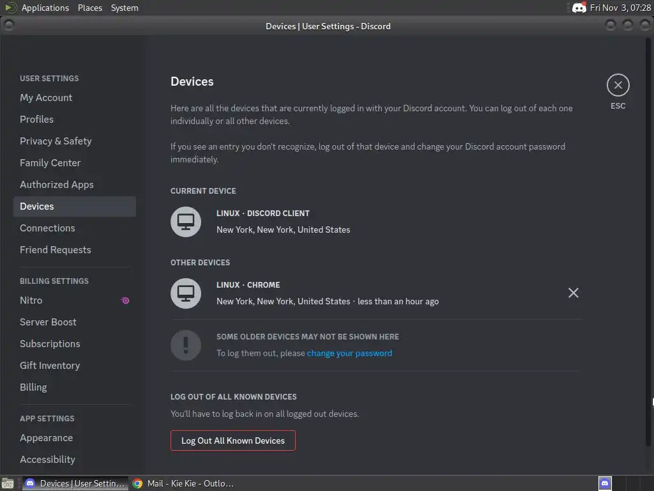The width and height of the screenshot is (654, 491).
Task: Remove the Linux Chrome device session
Action: pos(573,293)
